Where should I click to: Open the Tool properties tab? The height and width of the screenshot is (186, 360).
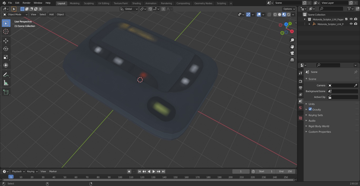pyautogui.click(x=300, y=73)
